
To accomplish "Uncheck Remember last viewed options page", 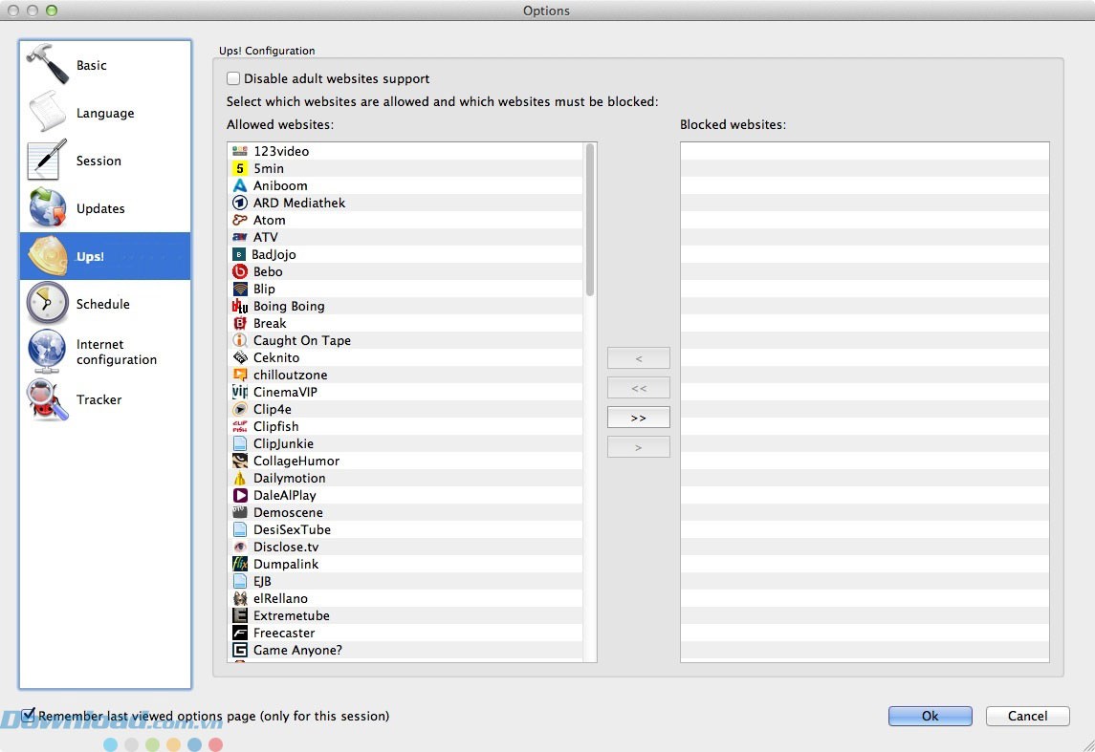I will coord(29,715).
